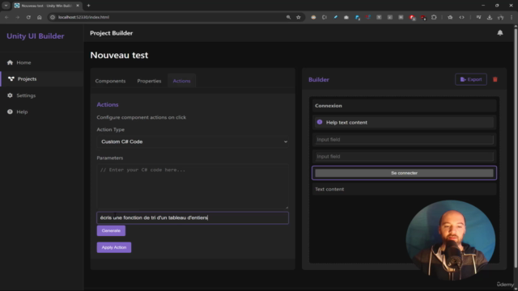Click the Export button

pos(471,79)
